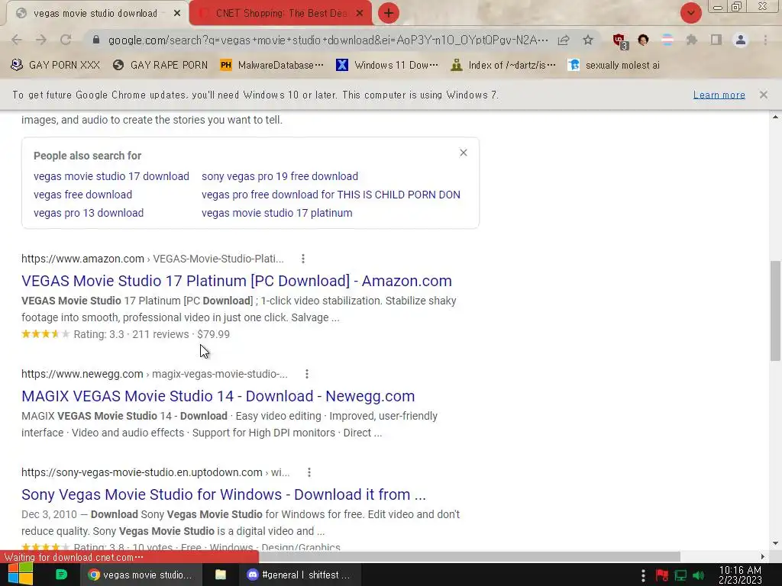Open more options for the Uptodown result
782x586 pixels.
click(309, 472)
